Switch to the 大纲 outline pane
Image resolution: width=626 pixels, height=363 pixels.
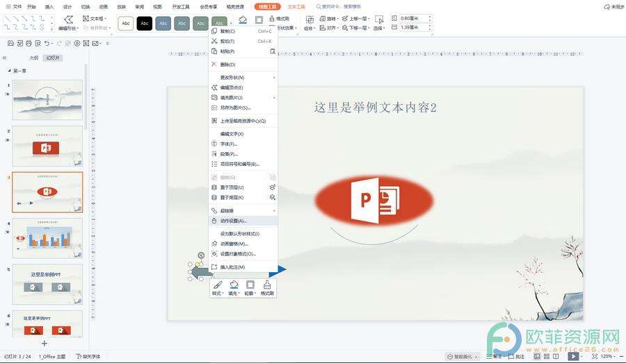33,58
